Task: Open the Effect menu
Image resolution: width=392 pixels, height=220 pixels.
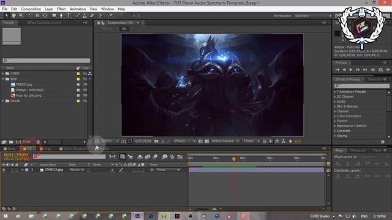Action: (x=61, y=9)
